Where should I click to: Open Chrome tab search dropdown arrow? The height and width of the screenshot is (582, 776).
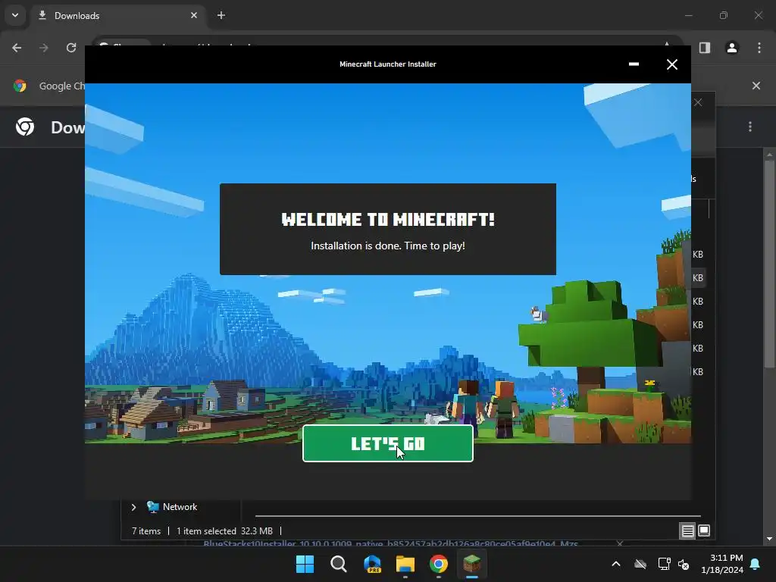tap(15, 15)
